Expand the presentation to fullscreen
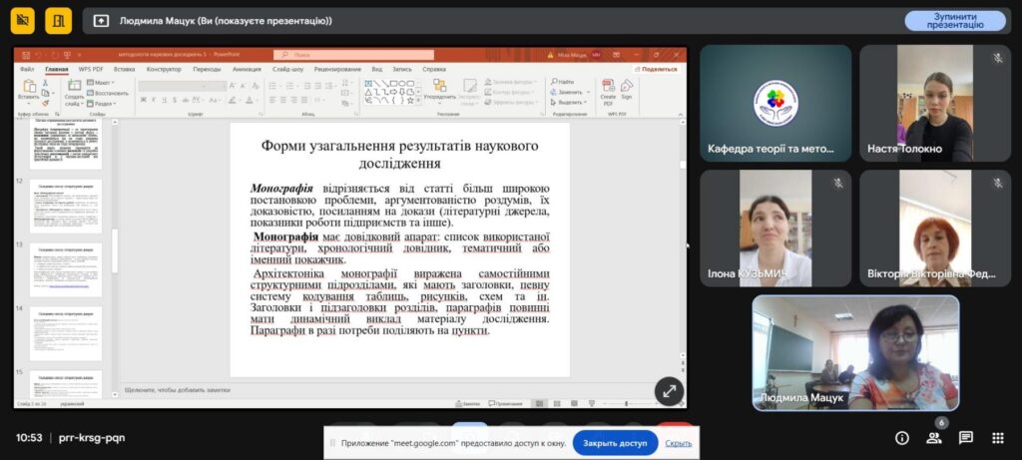The width and height of the screenshot is (1022, 460). pos(669,391)
